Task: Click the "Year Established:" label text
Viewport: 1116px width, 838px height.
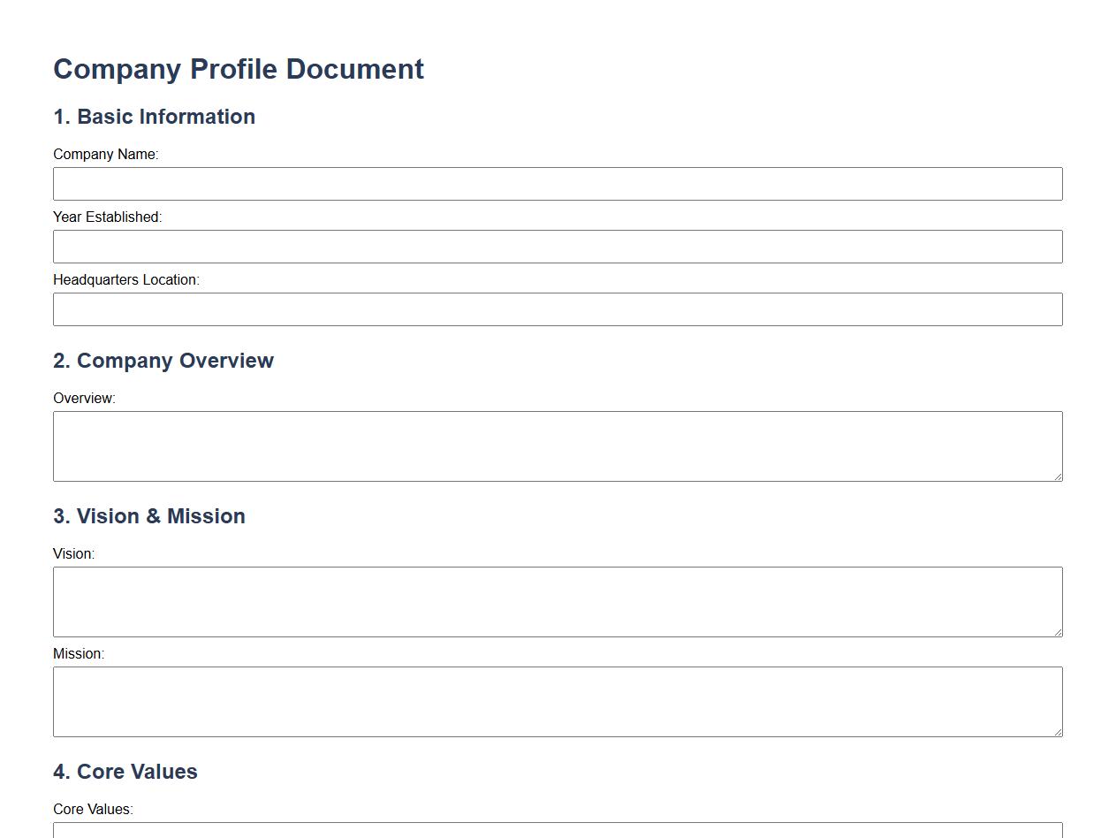Action: coord(107,217)
